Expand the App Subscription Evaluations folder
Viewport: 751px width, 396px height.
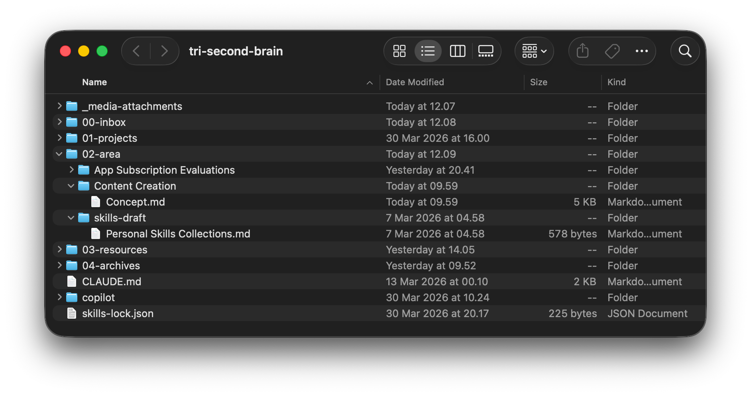(x=71, y=170)
